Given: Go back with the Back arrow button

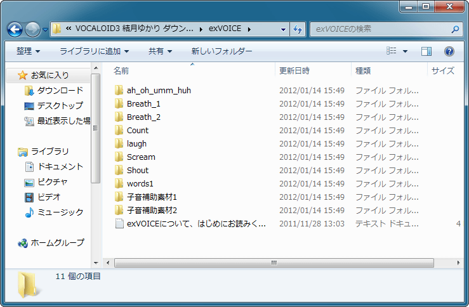Looking at the screenshot, I should [x=15, y=29].
